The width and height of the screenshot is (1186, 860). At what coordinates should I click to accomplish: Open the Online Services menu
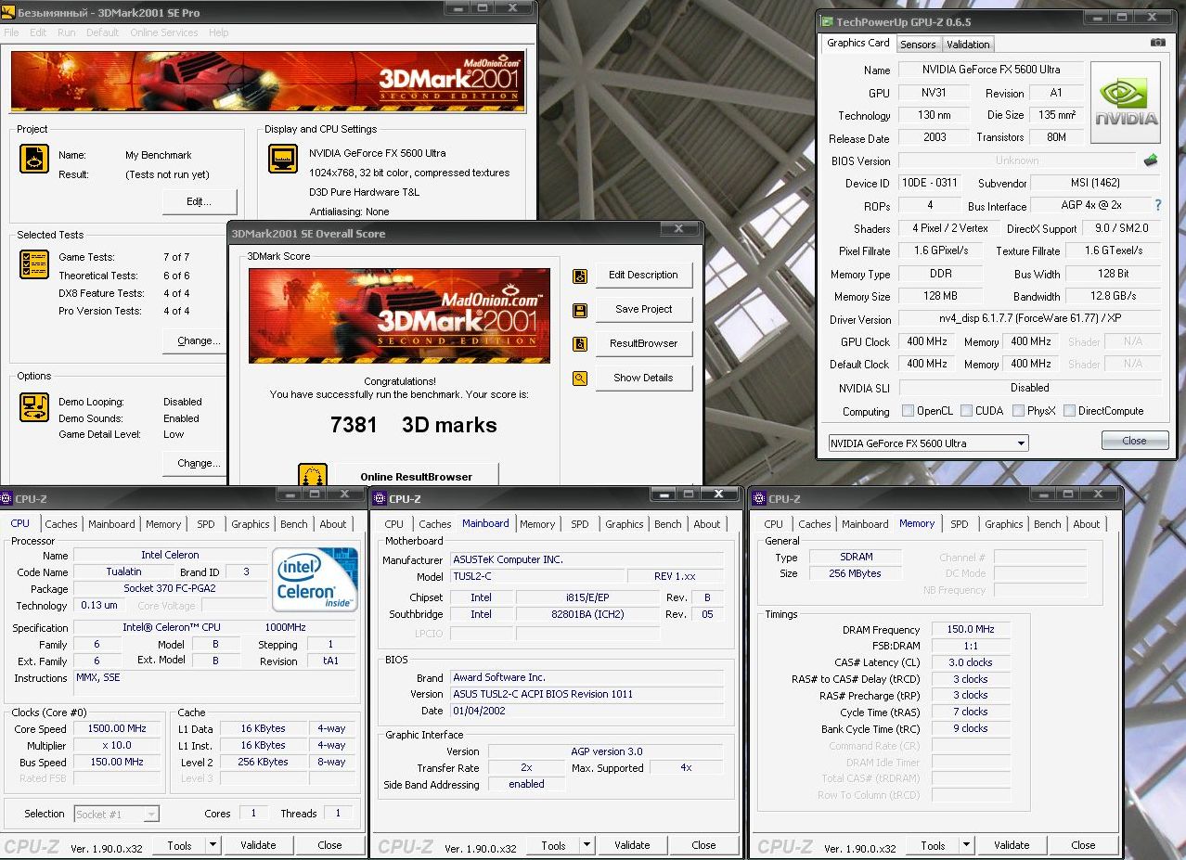(164, 32)
